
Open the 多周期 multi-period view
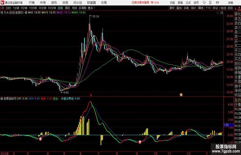pyautogui.click(x=82, y=8)
